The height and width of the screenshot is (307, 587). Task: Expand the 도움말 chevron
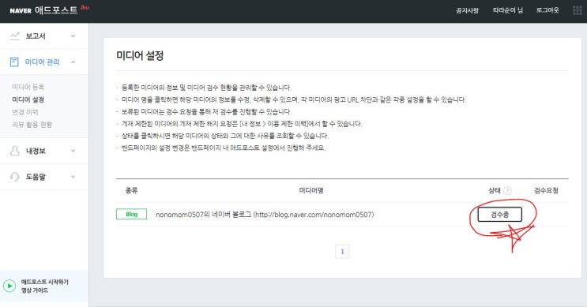[73, 177]
